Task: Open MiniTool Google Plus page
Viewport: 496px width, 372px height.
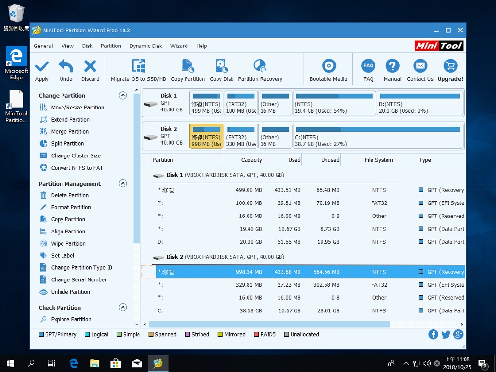Action: coord(458,334)
